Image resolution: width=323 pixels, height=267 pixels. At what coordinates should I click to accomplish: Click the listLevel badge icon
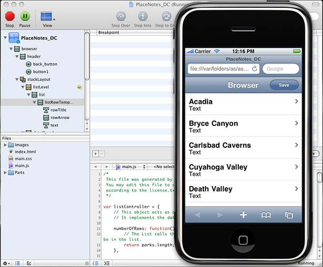(79, 88)
